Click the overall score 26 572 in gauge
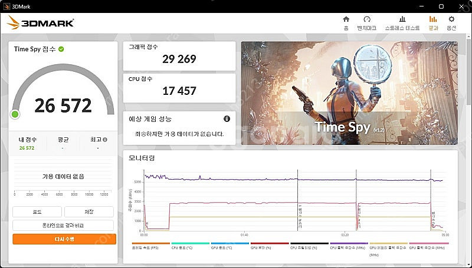Viewport: 472px width, 268px height. coord(63,105)
